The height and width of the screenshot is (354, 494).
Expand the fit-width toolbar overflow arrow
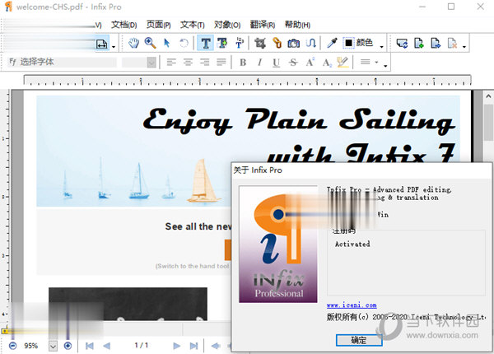pos(114,47)
